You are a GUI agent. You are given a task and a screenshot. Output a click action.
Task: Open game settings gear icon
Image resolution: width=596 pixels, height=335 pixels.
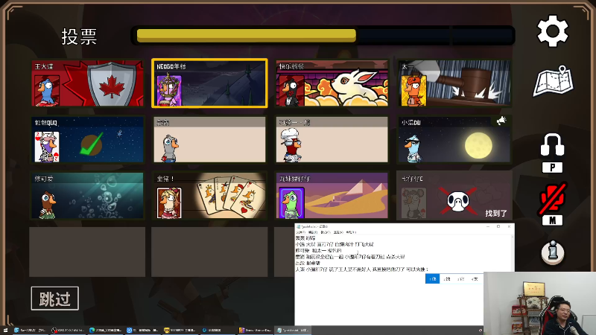click(x=552, y=31)
